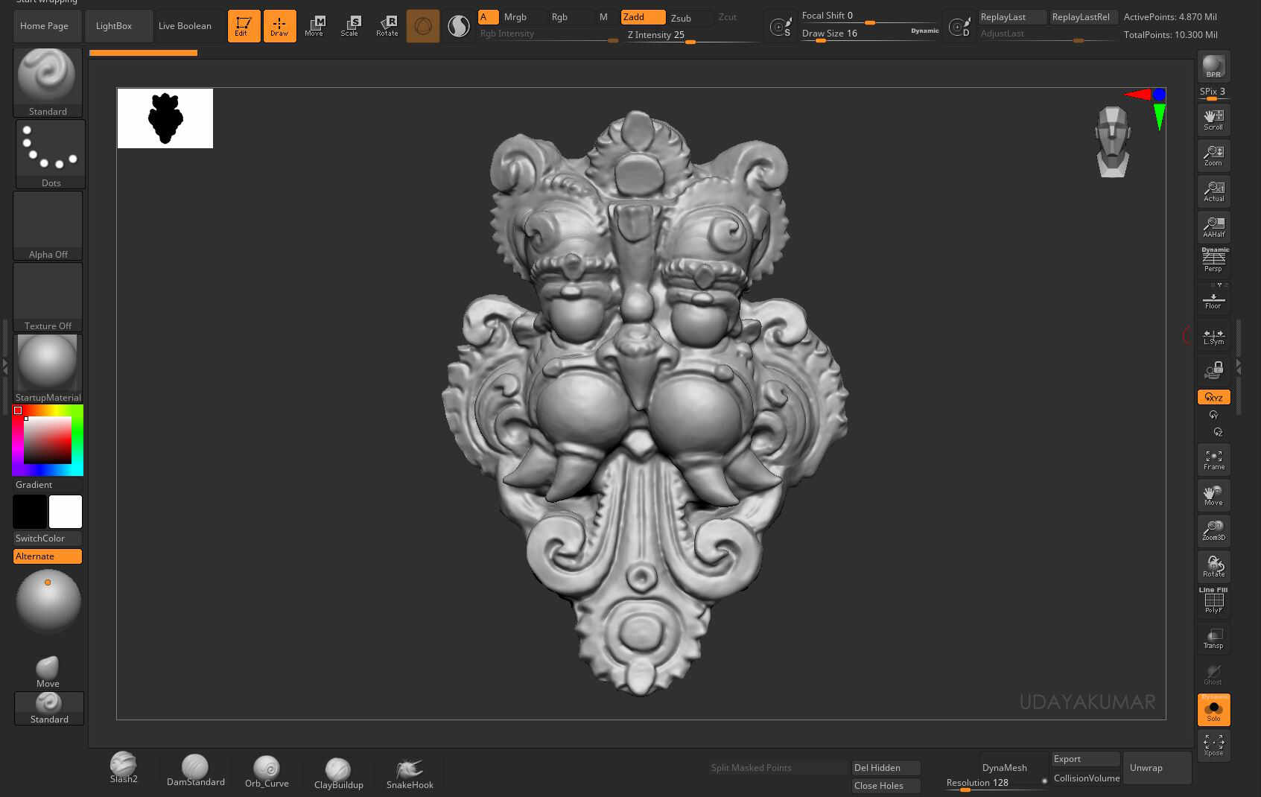1261x797 pixels.
Task: Expand the alpha selector thumbnail
Action: (48, 220)
